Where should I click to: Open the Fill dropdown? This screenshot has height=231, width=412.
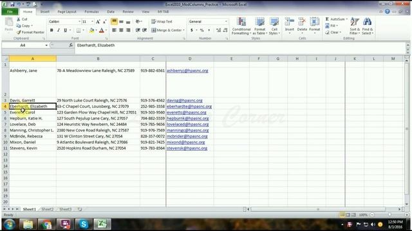(332, 26)
